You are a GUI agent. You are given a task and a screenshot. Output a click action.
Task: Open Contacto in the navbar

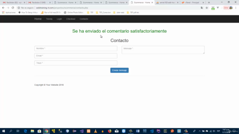click(x=84, y=19)
